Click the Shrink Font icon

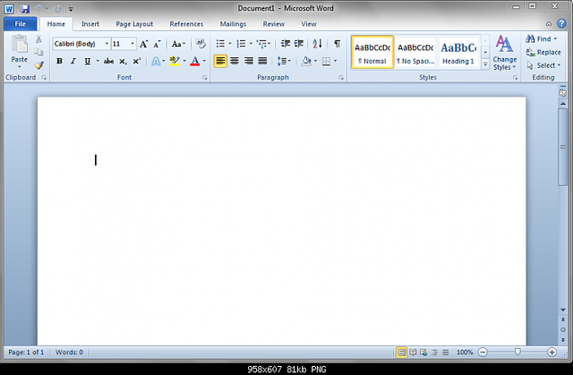(158, 44)
